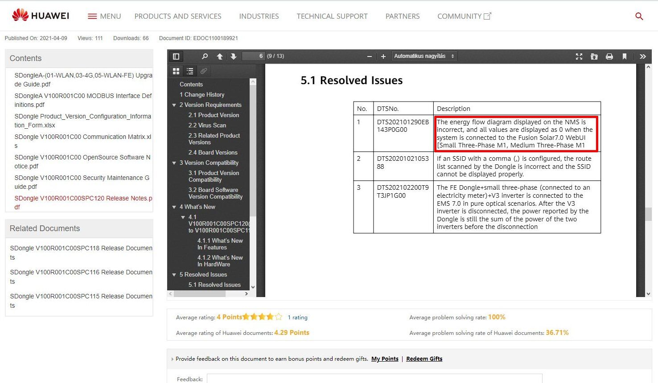Collapse the 2 Version Requirements outline node
This screenshot has width=658, height=383.
tap(174, 105)
